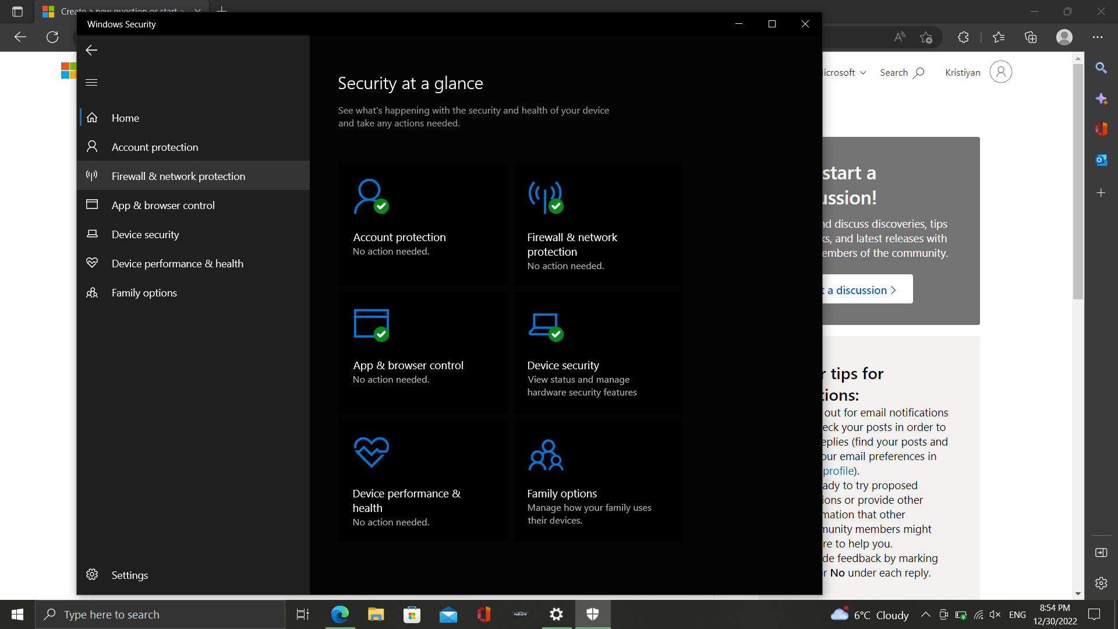Click the sidebar Home house icon
The image size is (1118, 629).
[x=92, y=118]
